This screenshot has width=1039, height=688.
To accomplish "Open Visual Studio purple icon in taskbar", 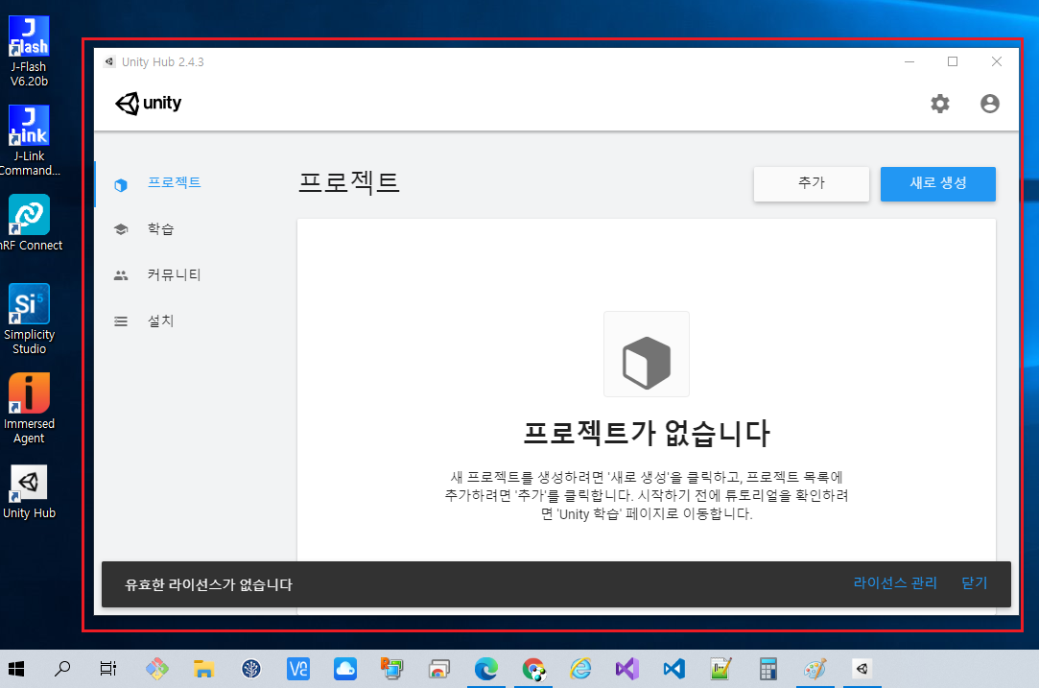I will (x=626, y=669).
